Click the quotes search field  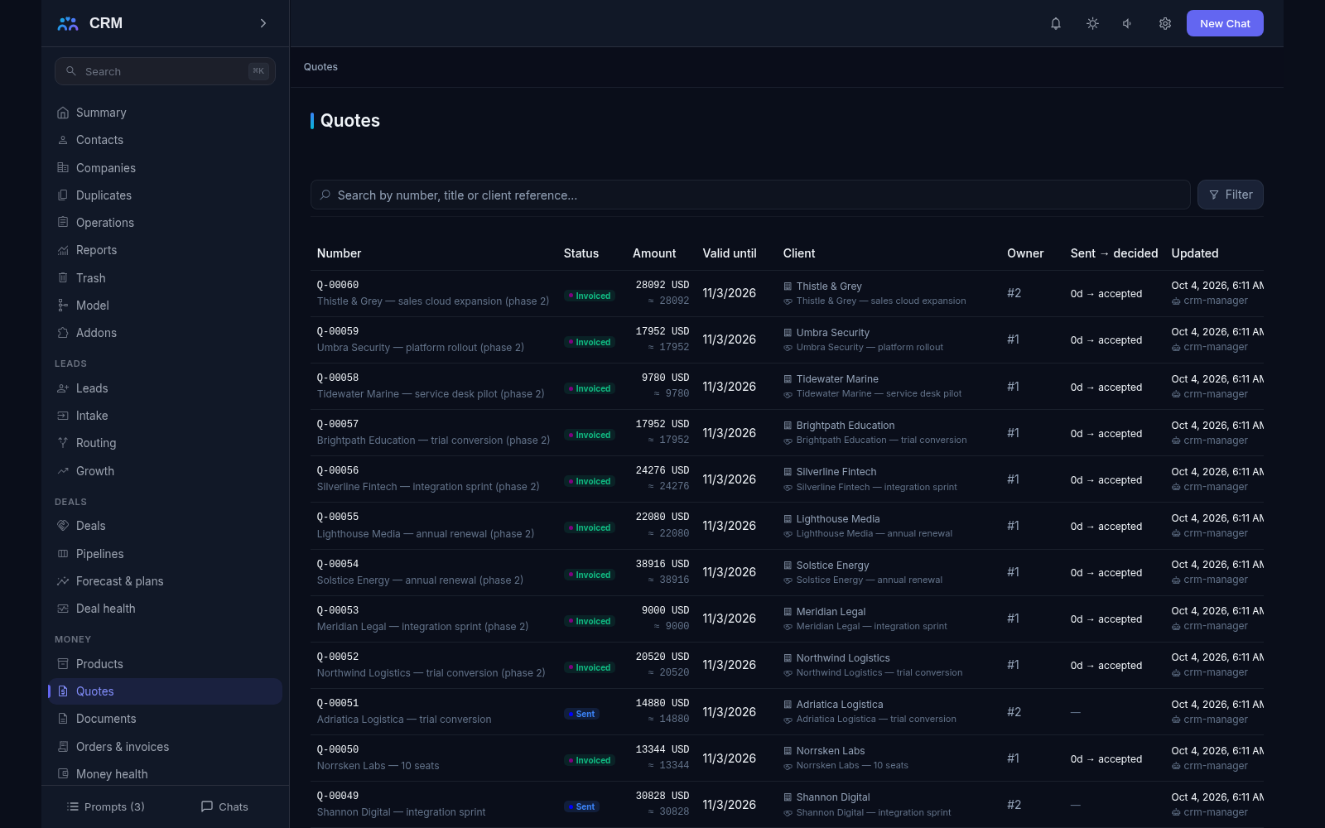(750, 195)
